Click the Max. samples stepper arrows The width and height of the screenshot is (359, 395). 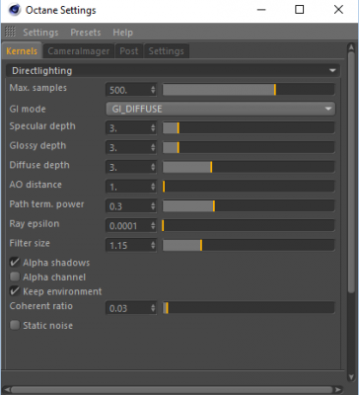(153, 90)
